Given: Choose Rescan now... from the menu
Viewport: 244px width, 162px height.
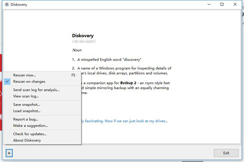Looking at the screenshot, I should pos(42,75).
